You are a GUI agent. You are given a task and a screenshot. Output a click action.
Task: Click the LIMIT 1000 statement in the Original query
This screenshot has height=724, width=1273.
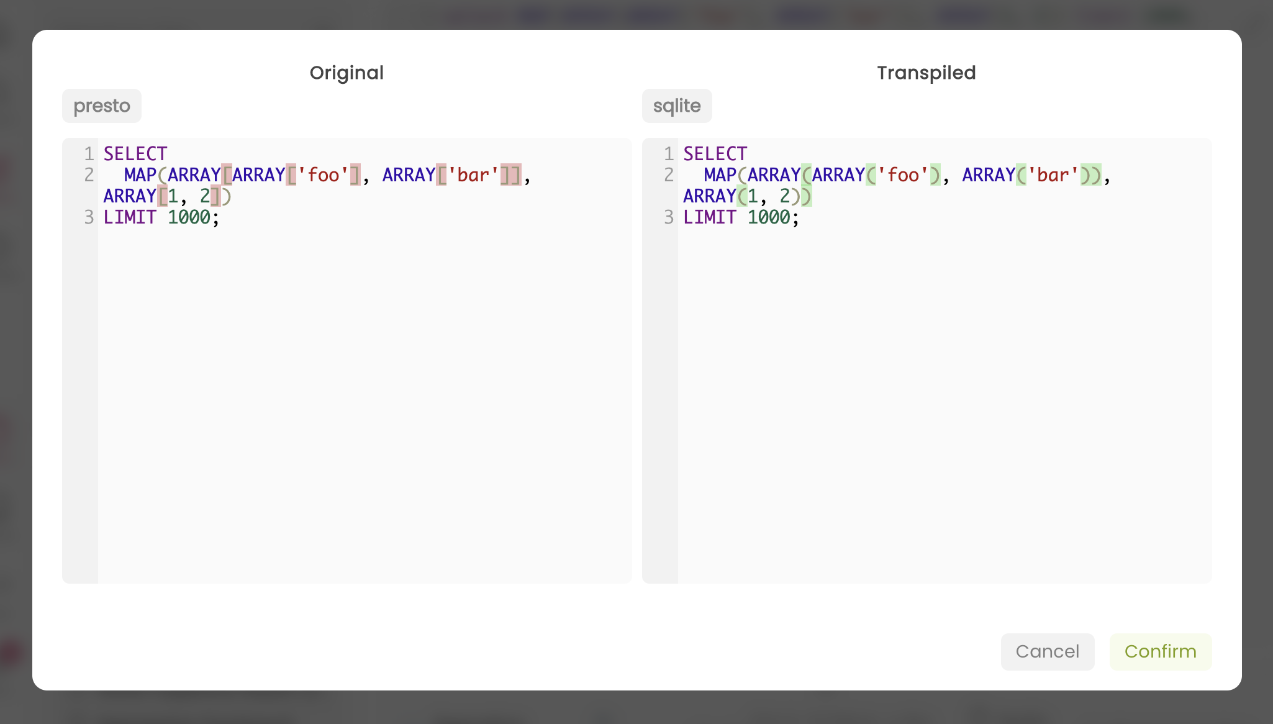[x=160, y=217]
